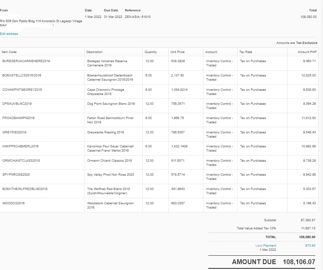This screenshot has height=270, width=323.
Task: Click the Item Code column header
Action: 9,52
